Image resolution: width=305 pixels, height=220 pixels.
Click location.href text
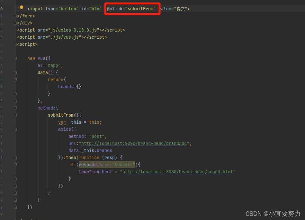click(x=95, y=172)
